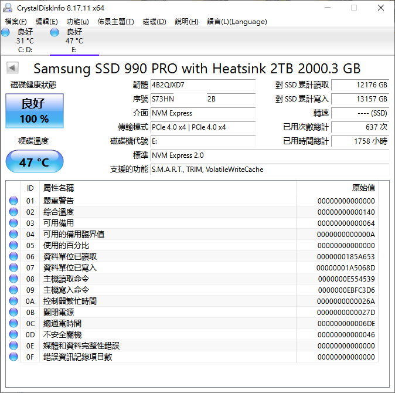This screenshot has height=393, width=395.
Task: Click the 磁碟機代號 field showing E:
Action: pos(203,141)
